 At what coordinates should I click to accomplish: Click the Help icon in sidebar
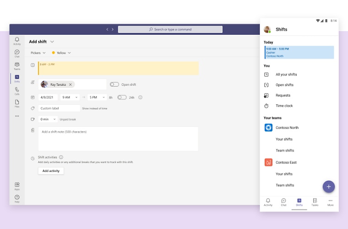(x=17, y=198)
